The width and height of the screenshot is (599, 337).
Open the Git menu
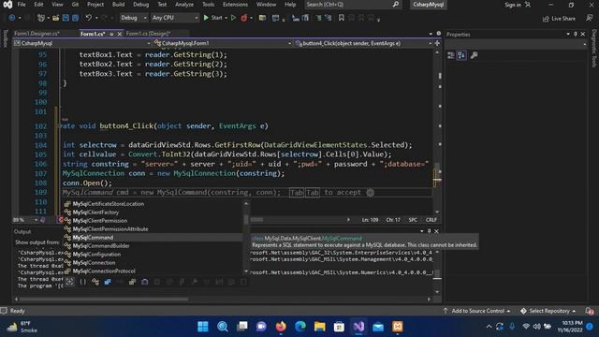click(75, 5)
